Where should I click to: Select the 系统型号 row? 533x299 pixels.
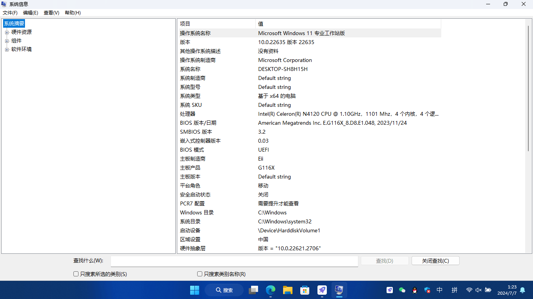click(x=309, y=87)
